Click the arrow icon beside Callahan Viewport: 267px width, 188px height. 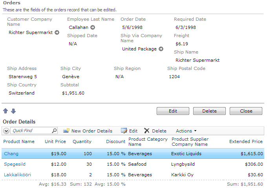point(93,27)
